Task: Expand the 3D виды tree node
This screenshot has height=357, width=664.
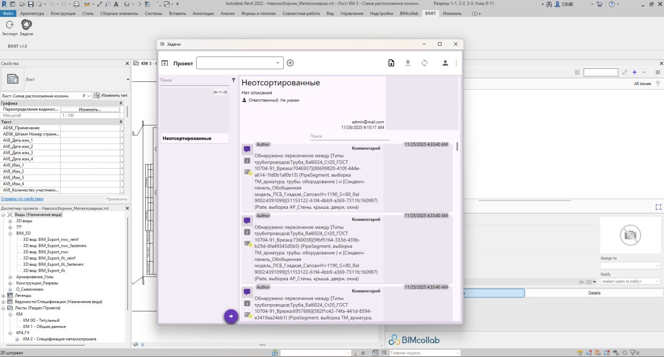Action: tap(10, 221)
